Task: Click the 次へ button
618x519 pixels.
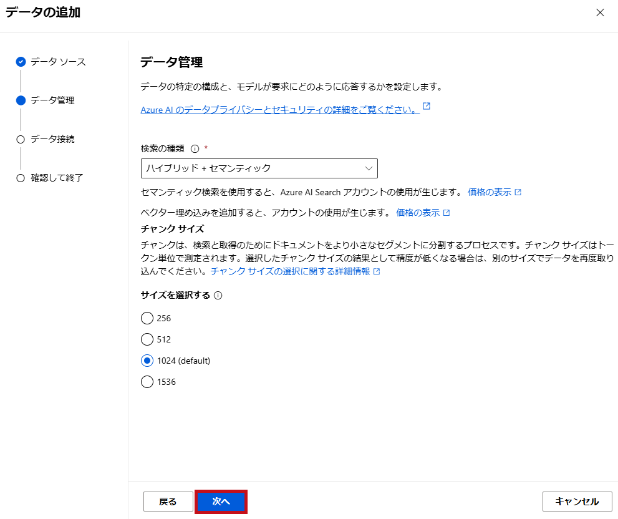Action: 221,502
